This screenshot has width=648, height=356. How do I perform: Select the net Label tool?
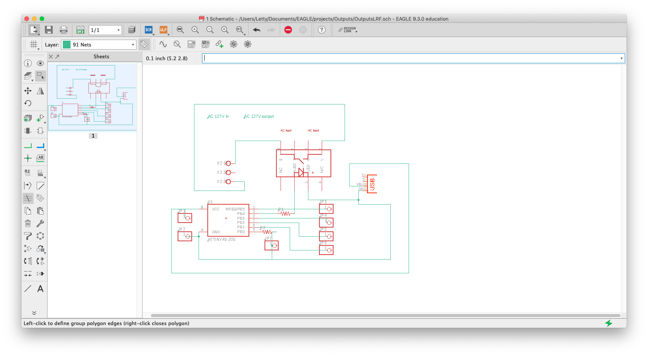[x=40, y=158]
